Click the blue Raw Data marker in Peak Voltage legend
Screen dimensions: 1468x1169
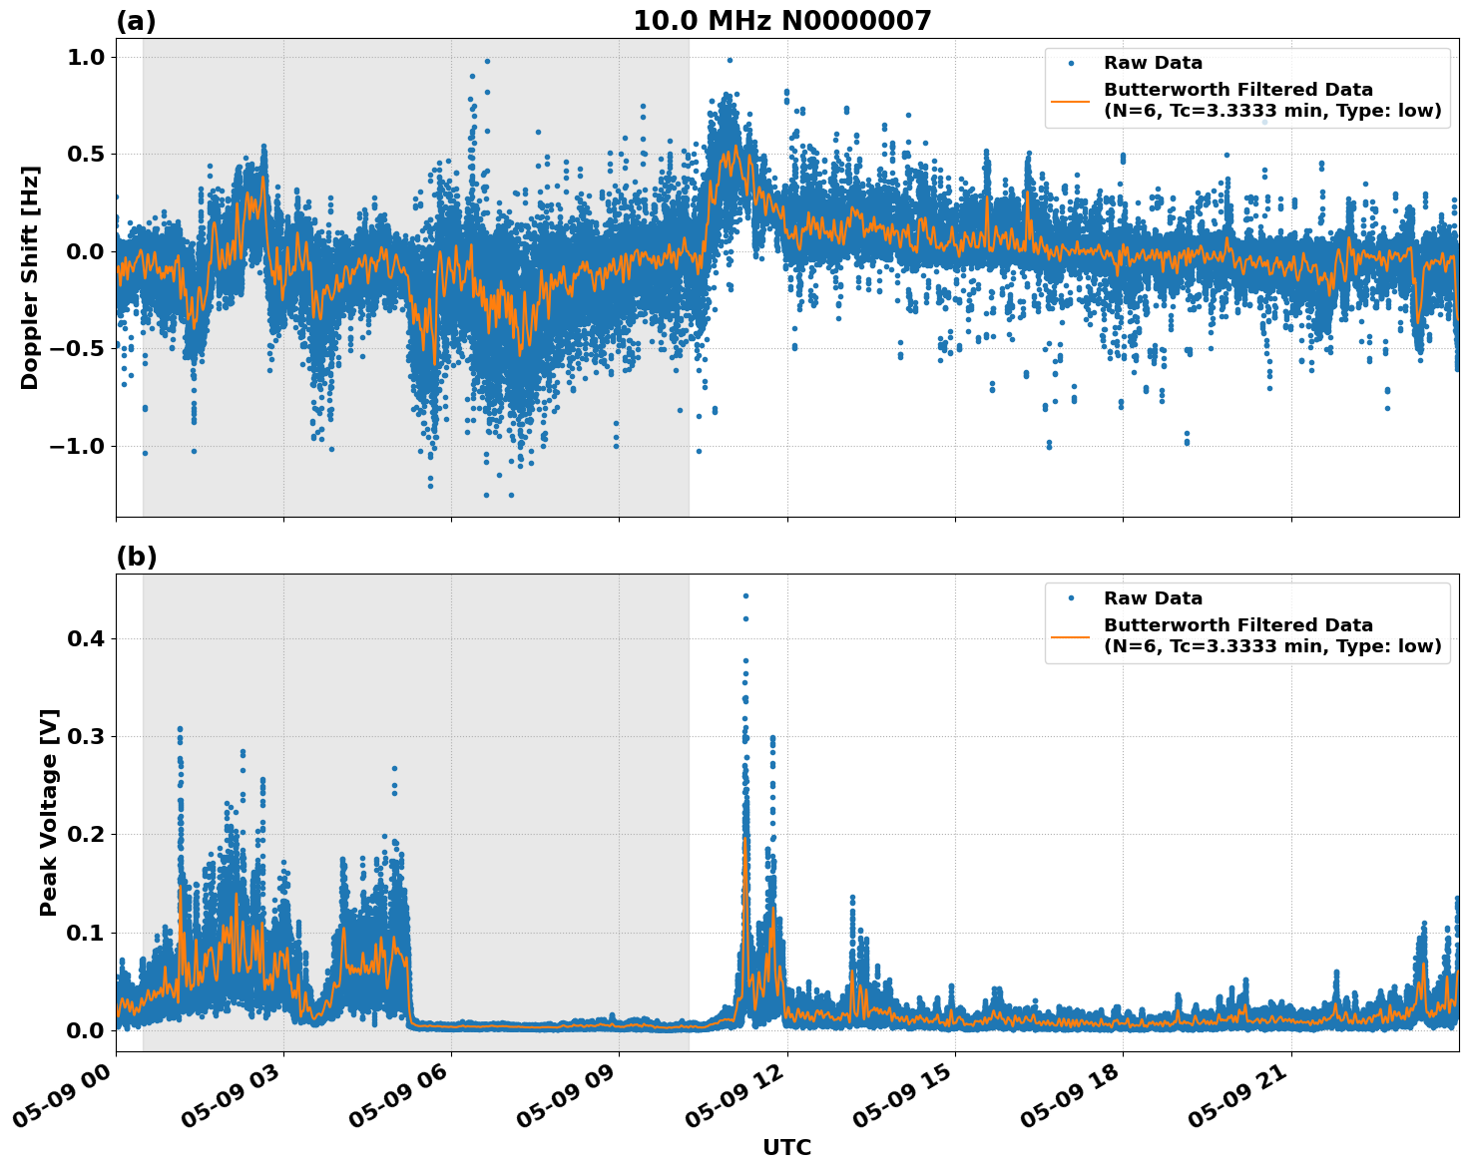tap(1071, 598)
